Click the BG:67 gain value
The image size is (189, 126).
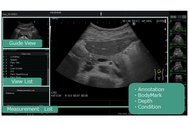(77, 96)
